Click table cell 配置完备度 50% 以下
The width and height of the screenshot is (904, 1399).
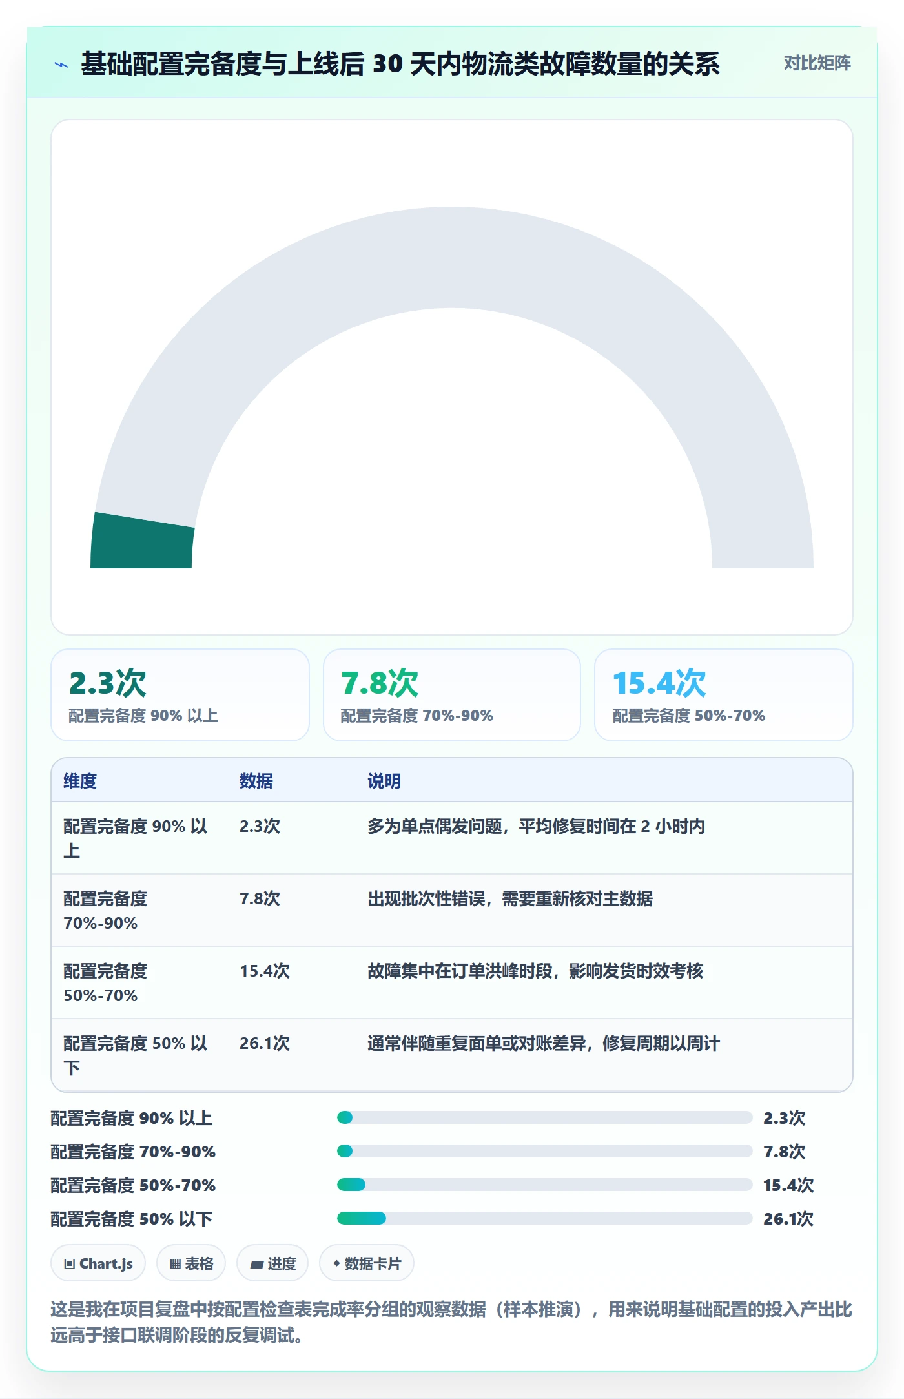click(x=139, y=1055)
